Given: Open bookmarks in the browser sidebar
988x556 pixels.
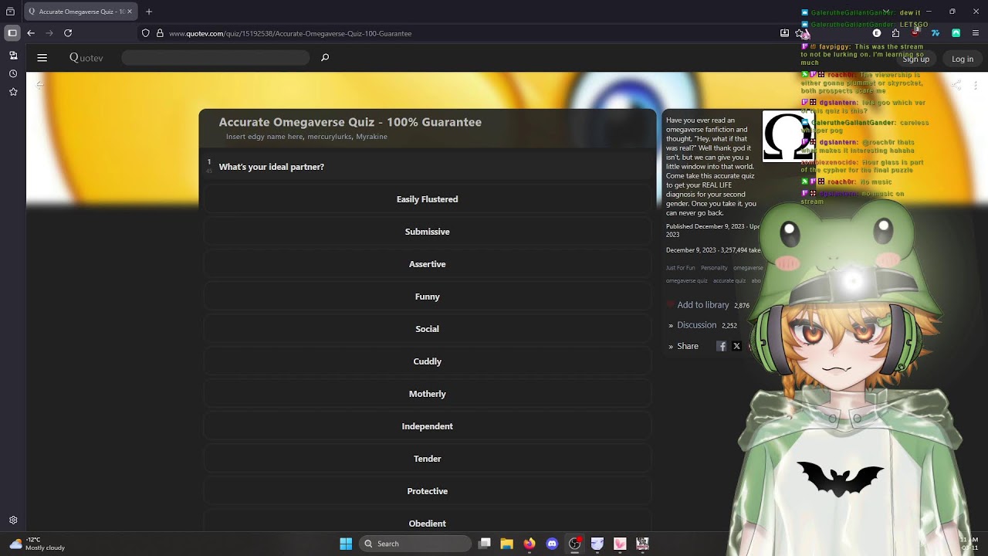Looking at the screenshot, I should pyautogui.click(x=13, y=92).
